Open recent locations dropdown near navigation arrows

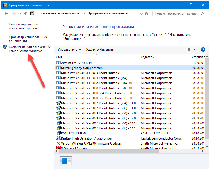pyautogui.click(x=20, y=13)
